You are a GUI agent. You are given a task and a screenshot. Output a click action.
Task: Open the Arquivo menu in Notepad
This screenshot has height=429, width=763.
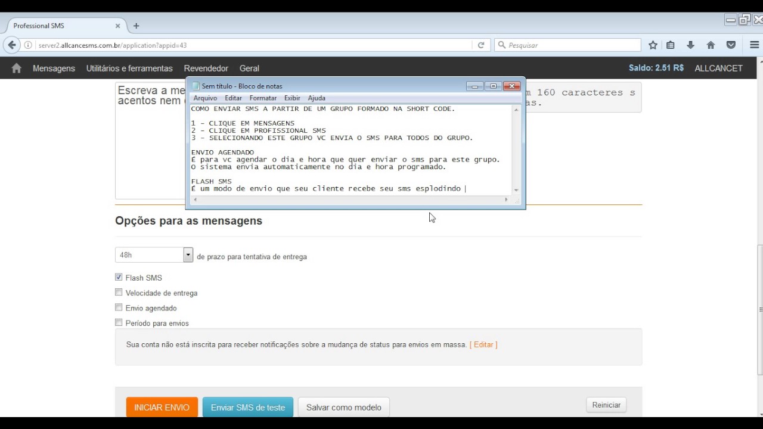(205, 98)
